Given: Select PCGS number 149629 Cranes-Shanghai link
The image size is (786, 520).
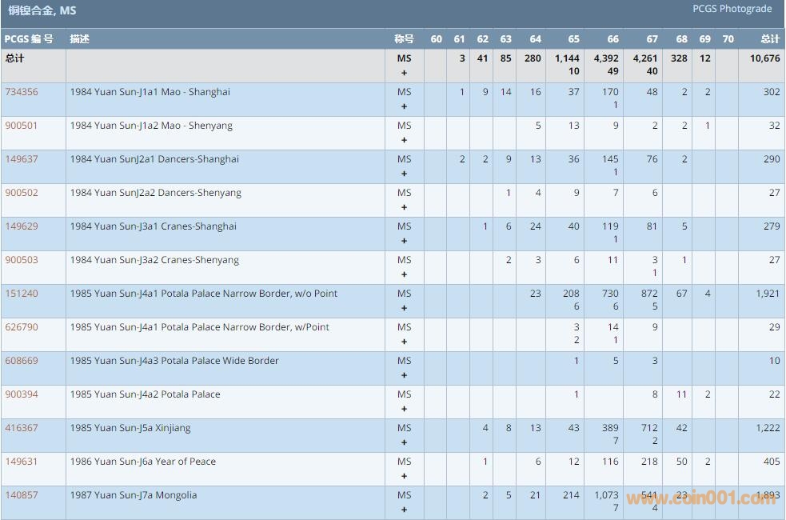Looking at the screenshot, I should 22,226.
